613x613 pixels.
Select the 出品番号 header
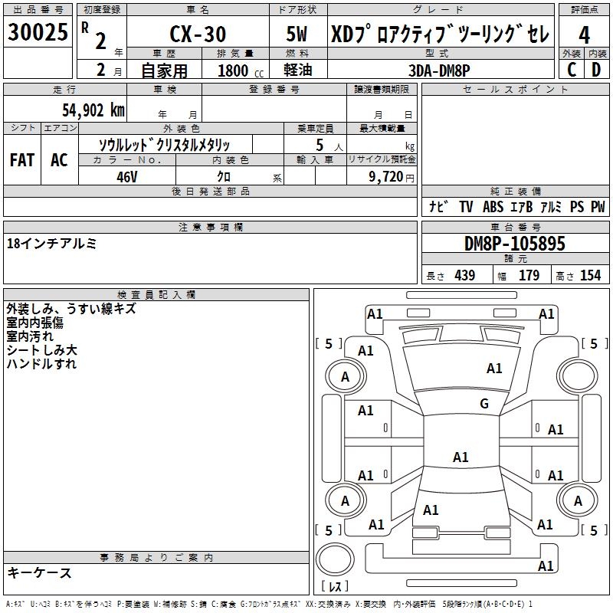pos(38,10)
